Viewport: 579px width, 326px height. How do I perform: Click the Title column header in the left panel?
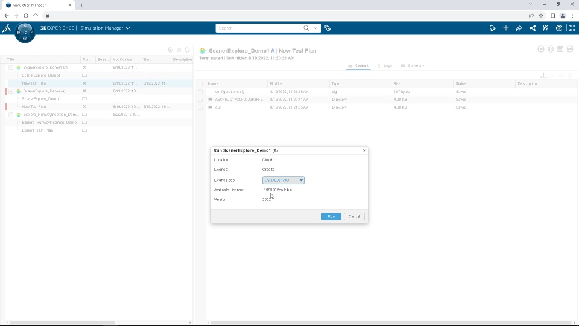(43, 60)
